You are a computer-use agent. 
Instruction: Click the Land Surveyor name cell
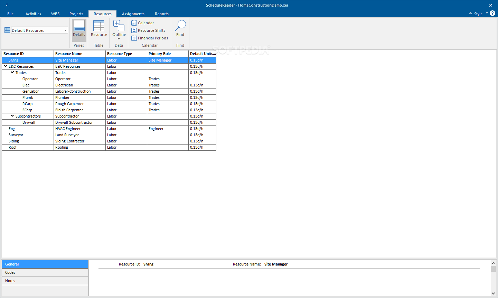click(79, 135)
